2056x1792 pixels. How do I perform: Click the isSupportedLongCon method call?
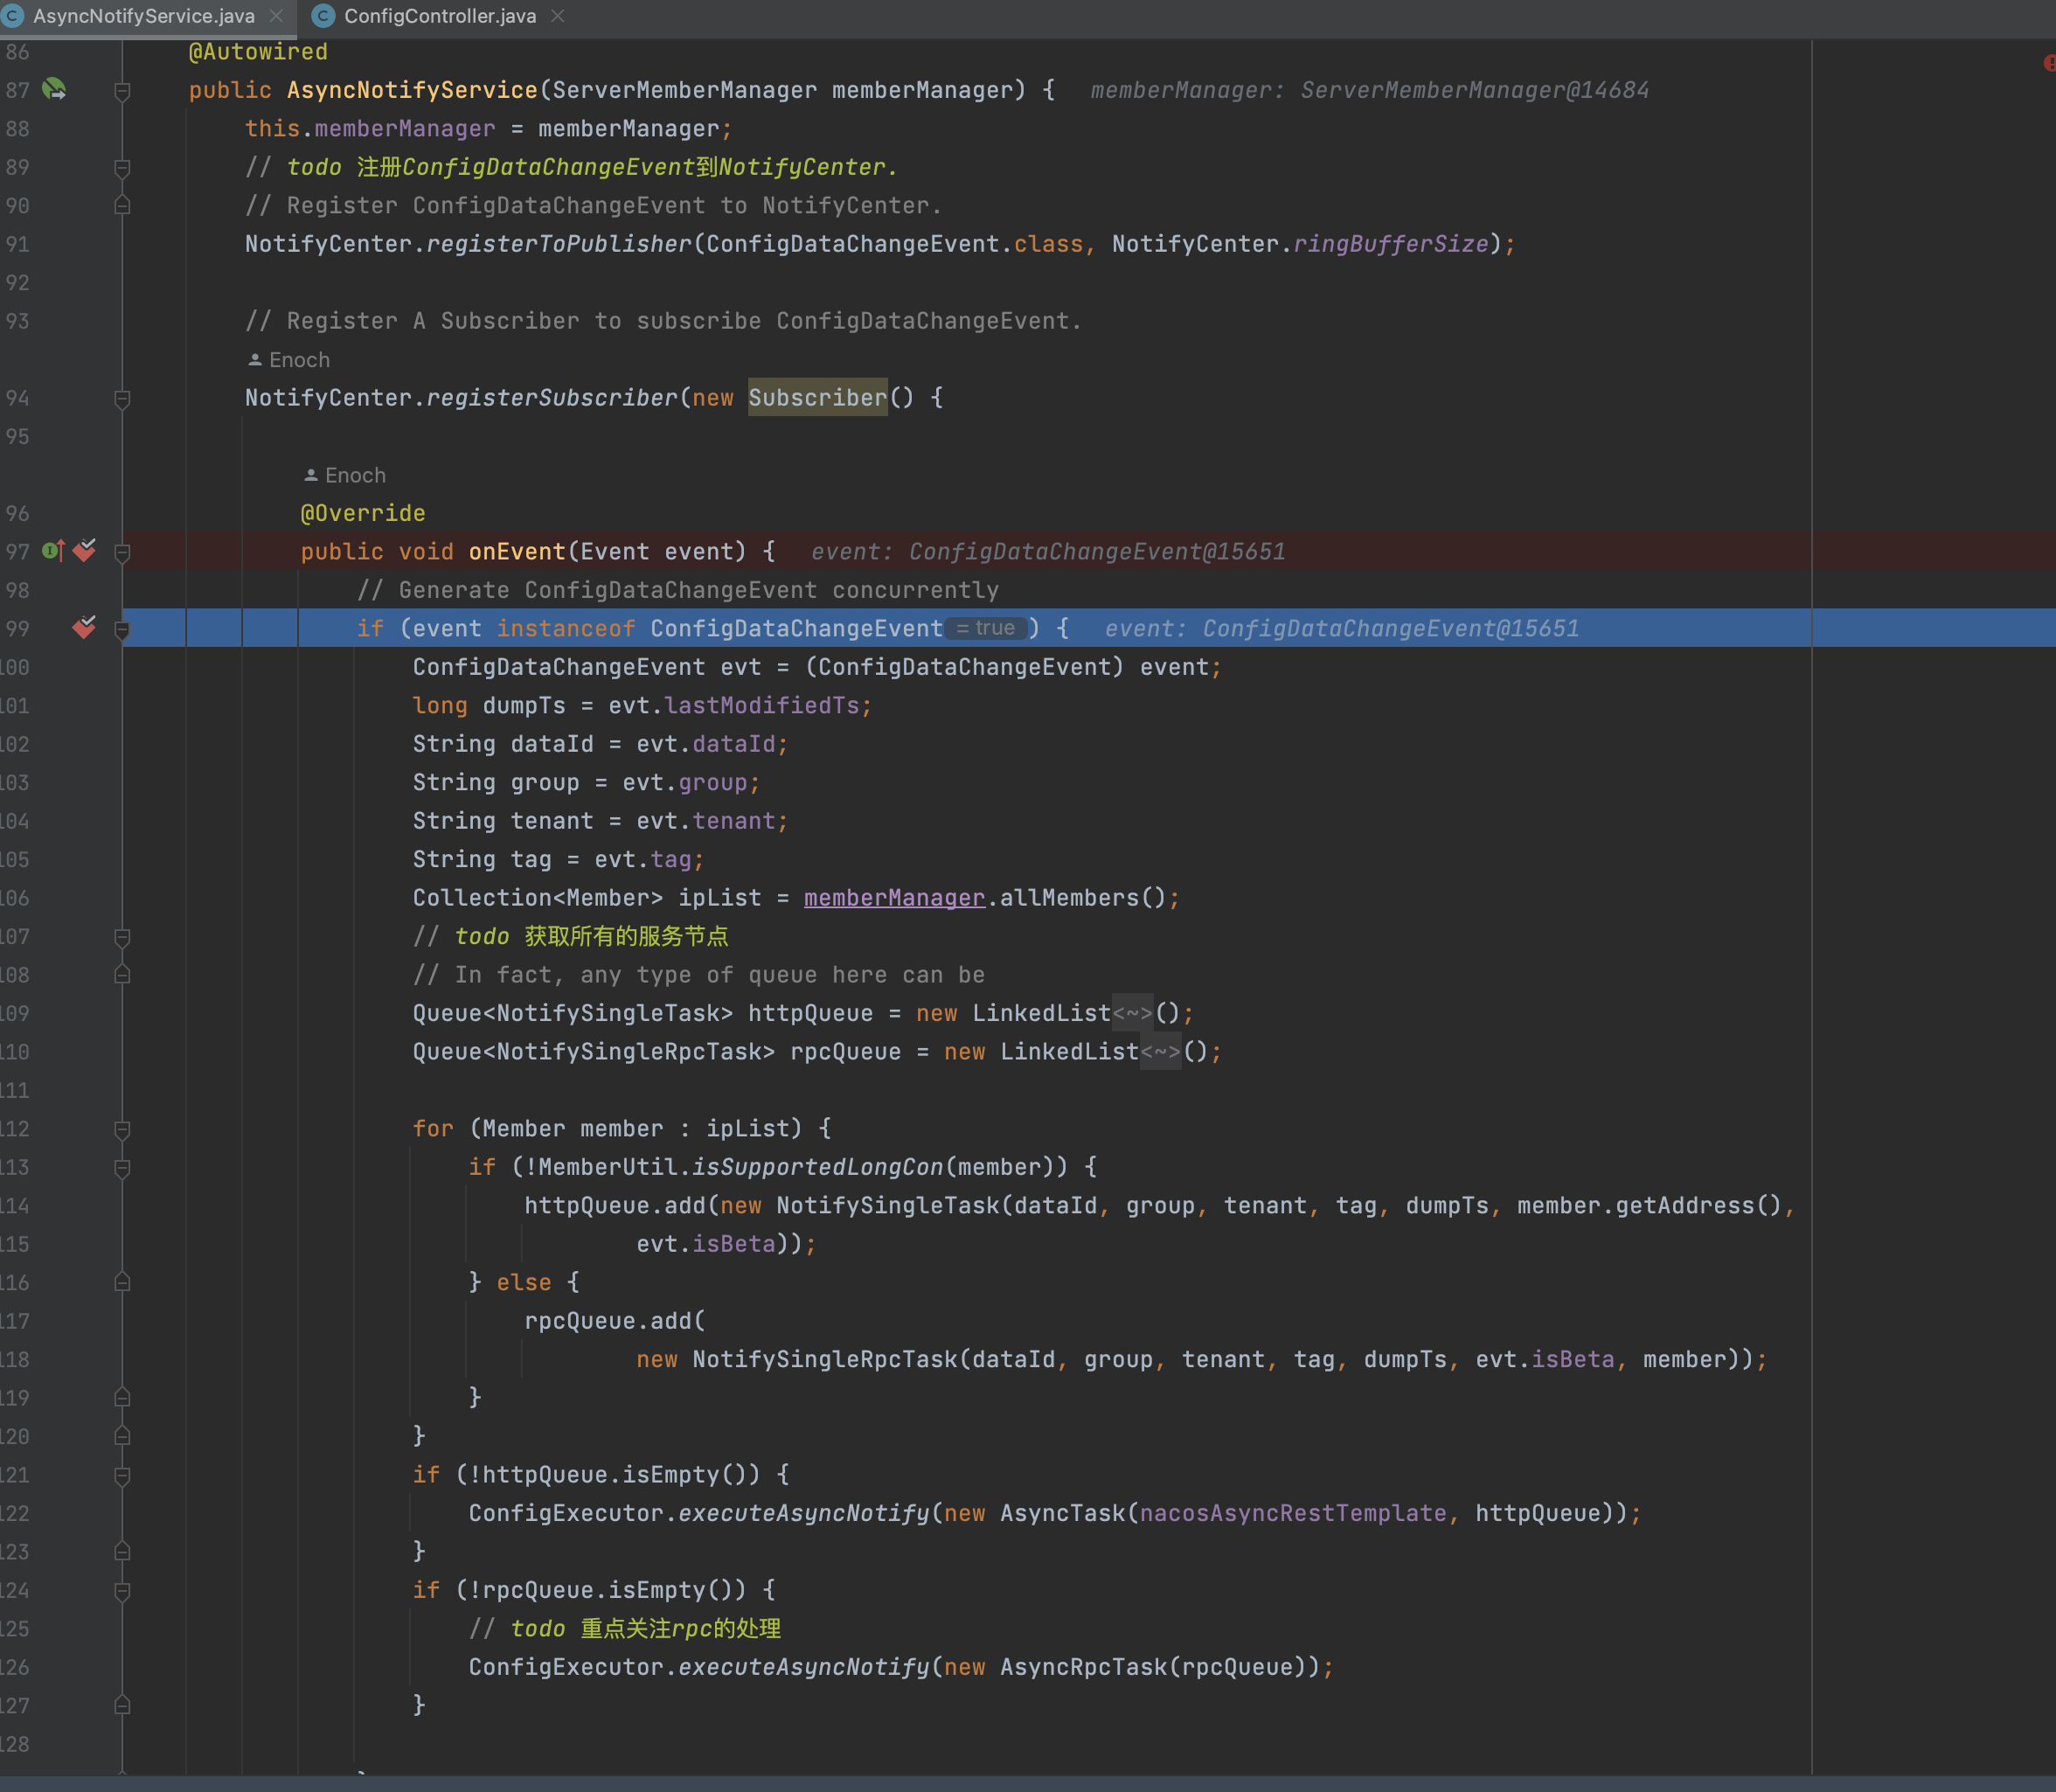pyautogui.click(x=817, y=1167)
